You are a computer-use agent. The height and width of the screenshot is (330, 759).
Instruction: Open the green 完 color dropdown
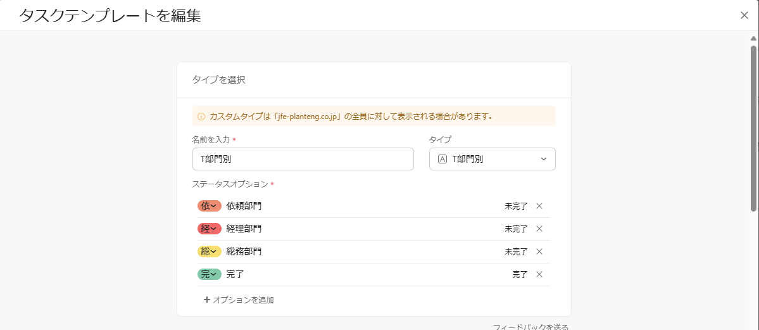(209, 274)
